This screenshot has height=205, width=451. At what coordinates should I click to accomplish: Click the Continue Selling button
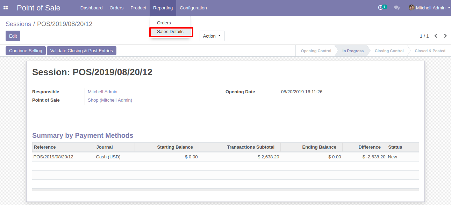click(x=26, y=50)
